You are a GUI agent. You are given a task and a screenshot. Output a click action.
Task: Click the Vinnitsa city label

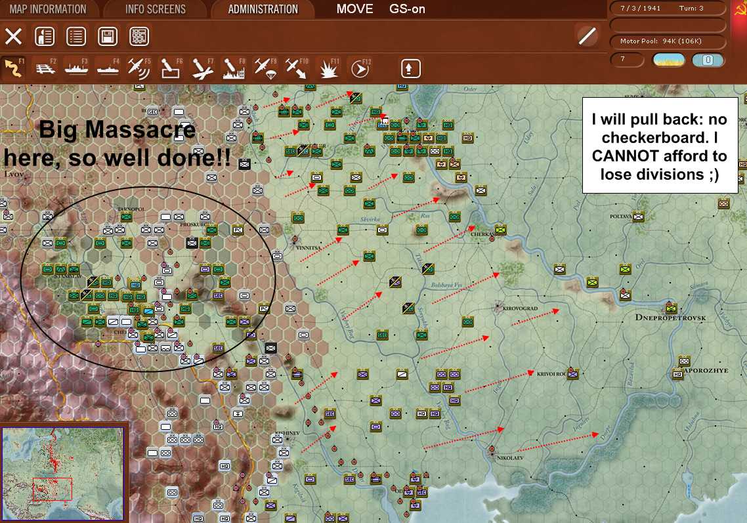309,248
